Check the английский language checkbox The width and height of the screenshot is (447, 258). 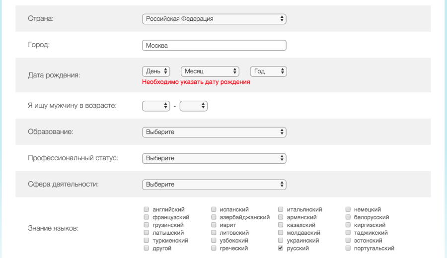pos(147,209)
